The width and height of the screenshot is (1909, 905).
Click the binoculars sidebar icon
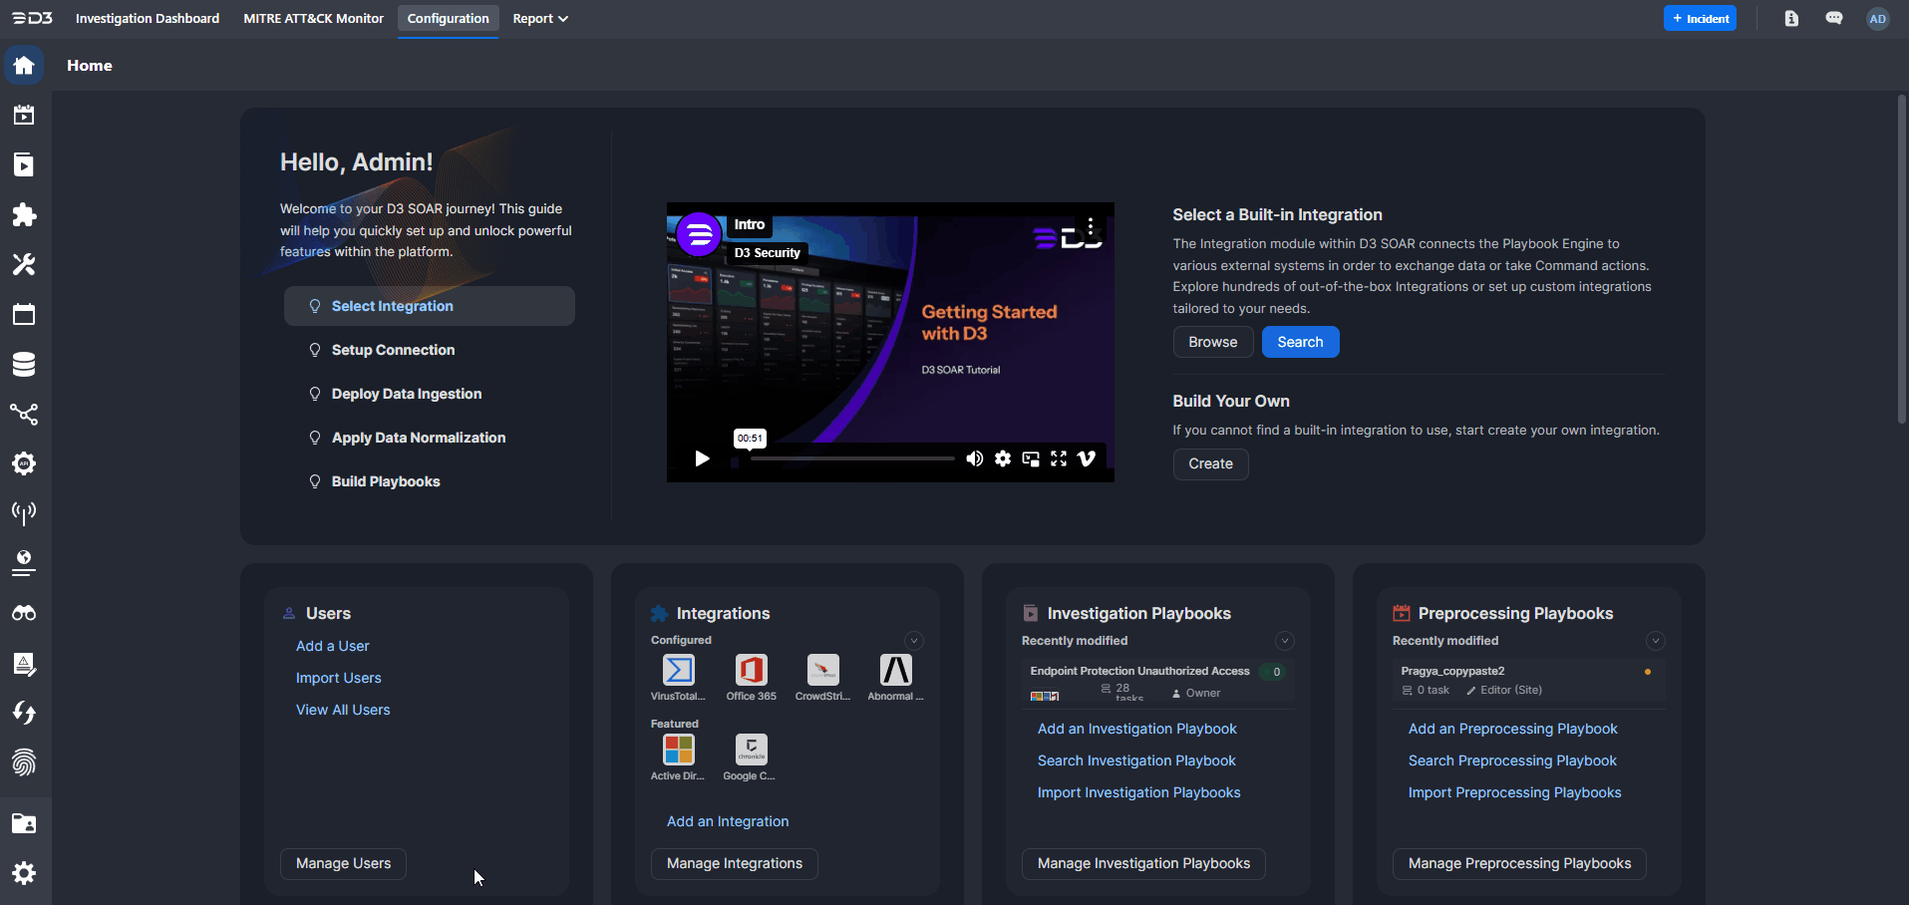pos(24,614)
